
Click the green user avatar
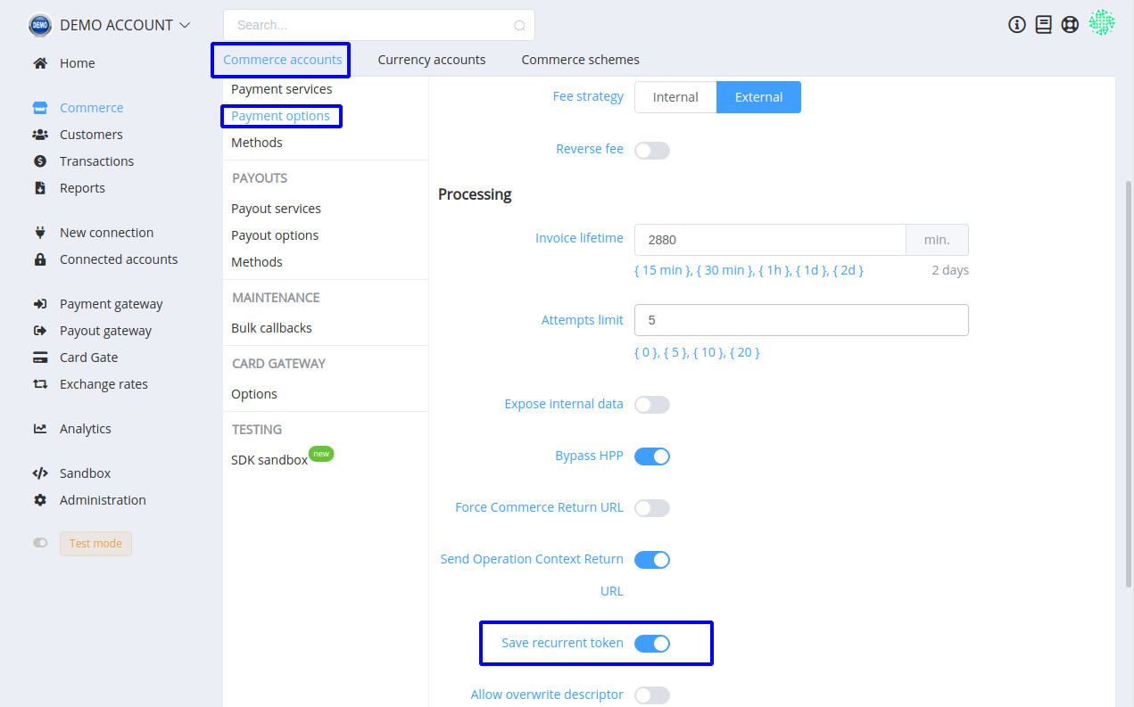click(x=1102, y=23)
